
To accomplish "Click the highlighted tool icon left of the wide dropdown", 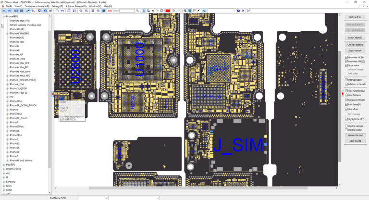I will [x=204, y=11].
